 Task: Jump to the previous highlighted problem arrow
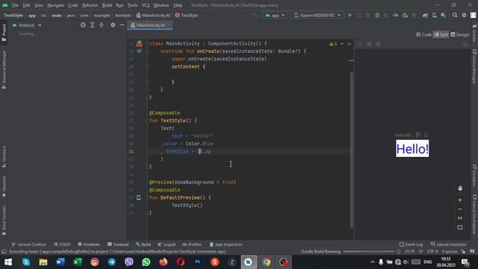click(x=342, y=44)
